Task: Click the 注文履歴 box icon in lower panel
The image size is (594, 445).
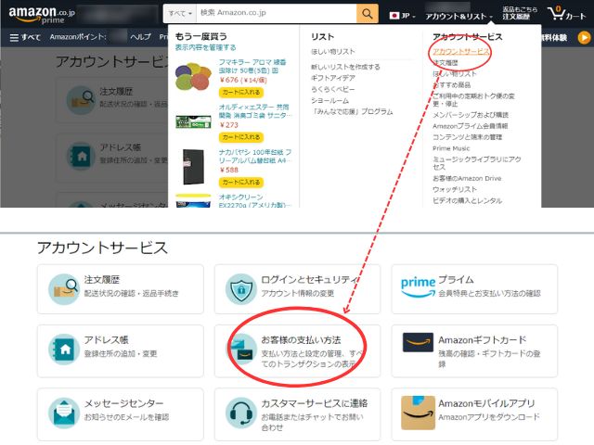Action: click(64, 289)
